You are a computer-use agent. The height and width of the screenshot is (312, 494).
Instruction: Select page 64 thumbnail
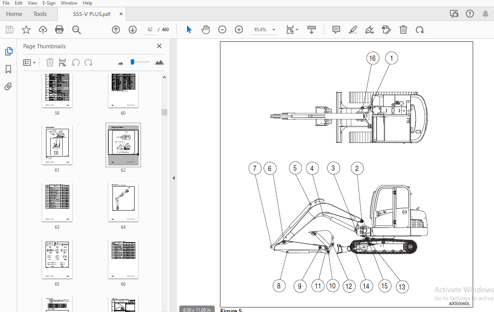pos(123,202)
